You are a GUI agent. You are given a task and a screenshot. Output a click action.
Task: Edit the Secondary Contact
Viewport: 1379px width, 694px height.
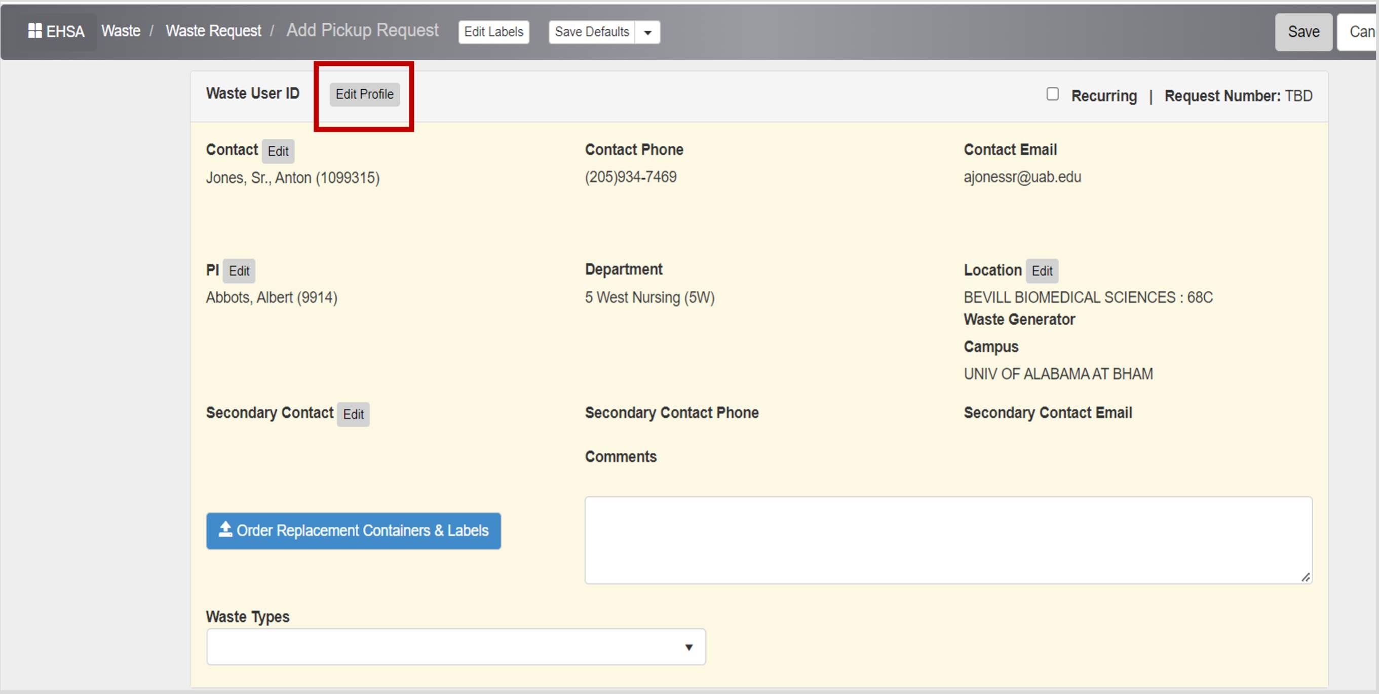pyautogui.click(x=353, y=414)
